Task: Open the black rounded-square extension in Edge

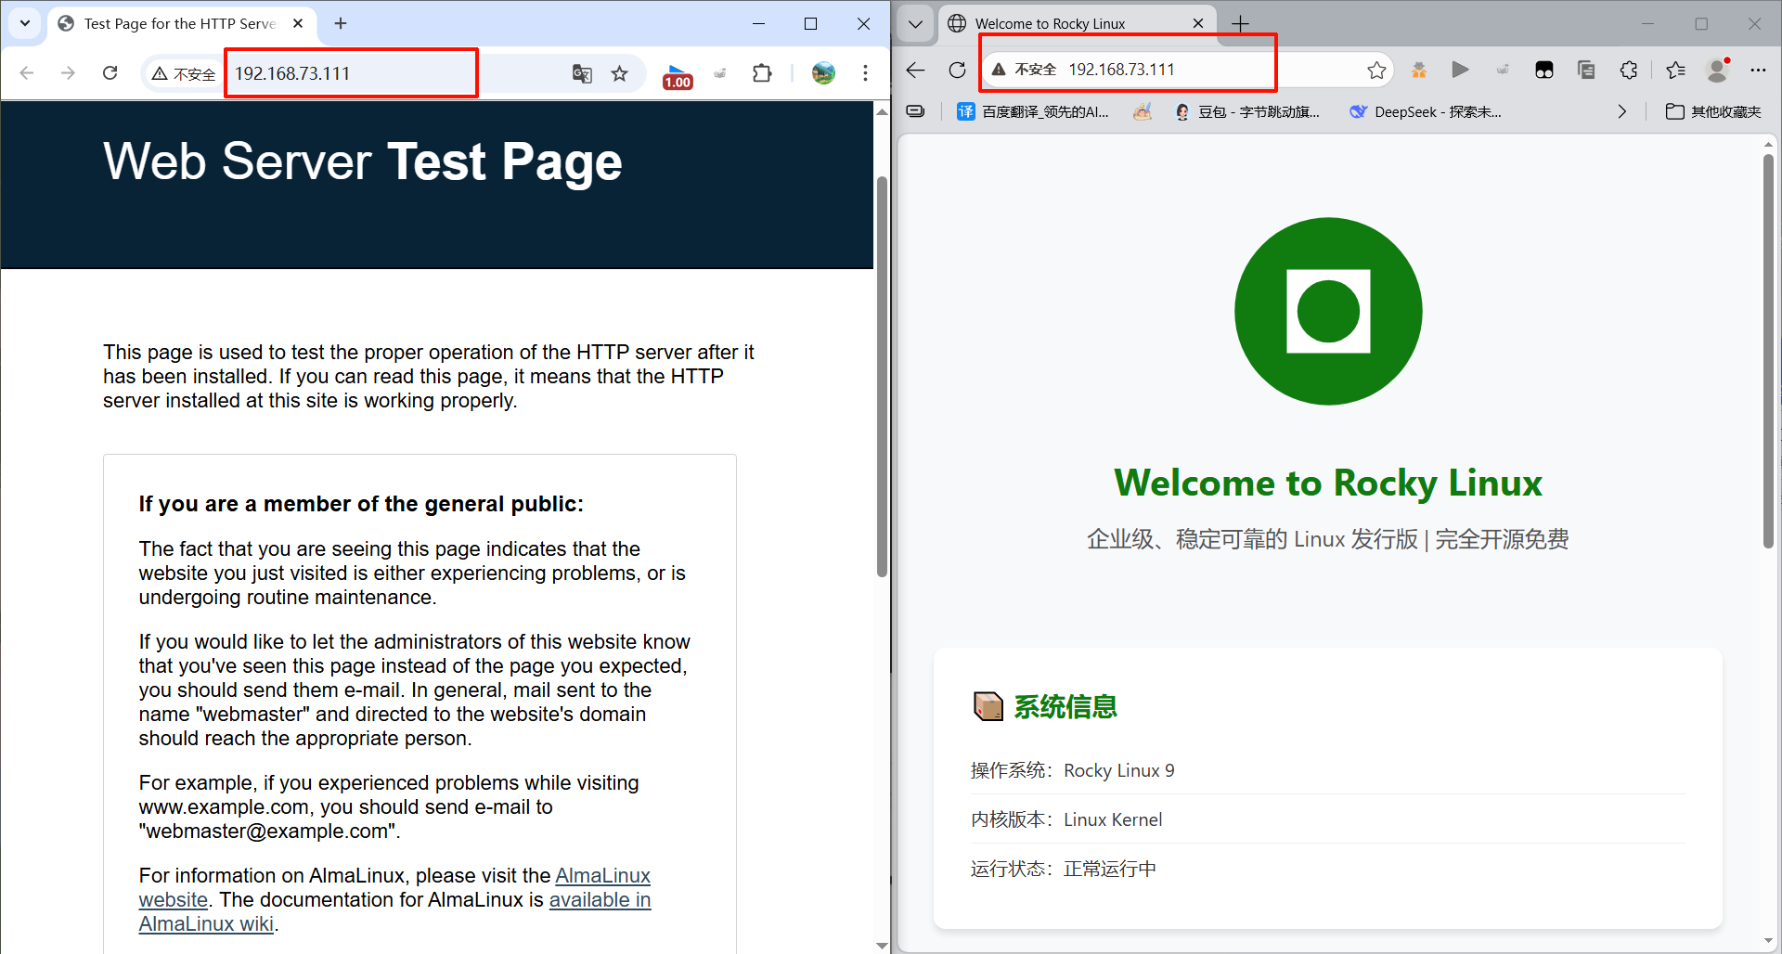Action: pos(1544,70)
